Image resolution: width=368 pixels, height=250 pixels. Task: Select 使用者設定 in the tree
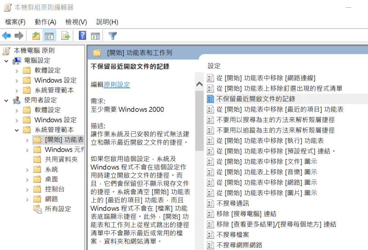(40, 100)
